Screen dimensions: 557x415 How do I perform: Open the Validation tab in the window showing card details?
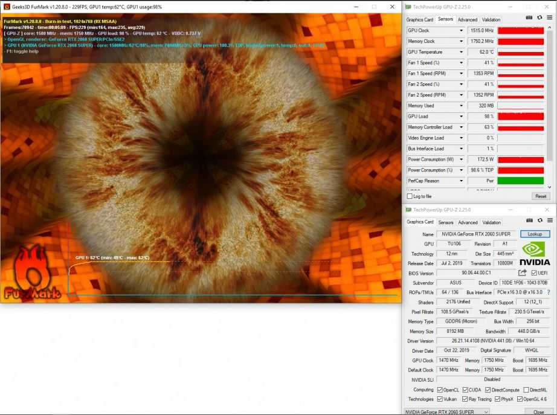coord(491,222)
